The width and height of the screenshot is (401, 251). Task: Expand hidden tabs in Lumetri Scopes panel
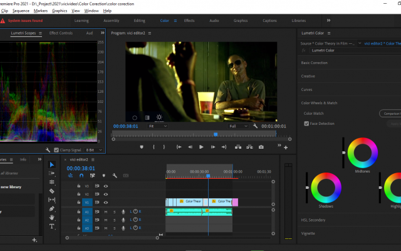[x=103, y=33]
